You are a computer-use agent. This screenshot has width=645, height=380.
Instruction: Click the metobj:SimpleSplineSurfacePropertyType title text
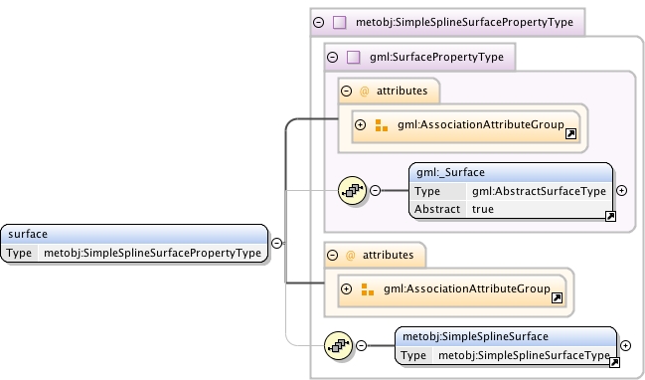click(464, 22)
